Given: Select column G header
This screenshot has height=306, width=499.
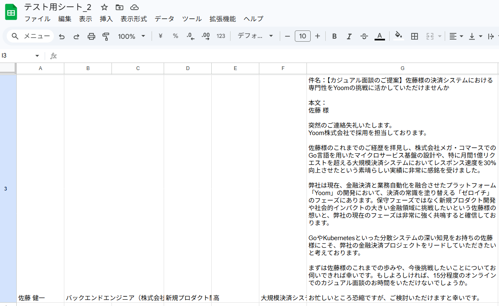Looking at the screenshot, I should coord(402,68).
